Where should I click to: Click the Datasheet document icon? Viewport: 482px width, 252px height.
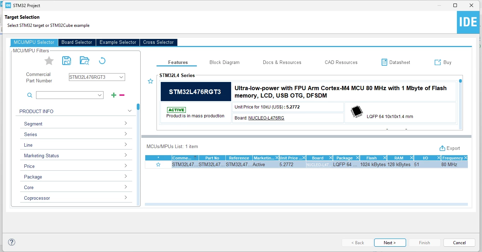[x=384, y=62]
